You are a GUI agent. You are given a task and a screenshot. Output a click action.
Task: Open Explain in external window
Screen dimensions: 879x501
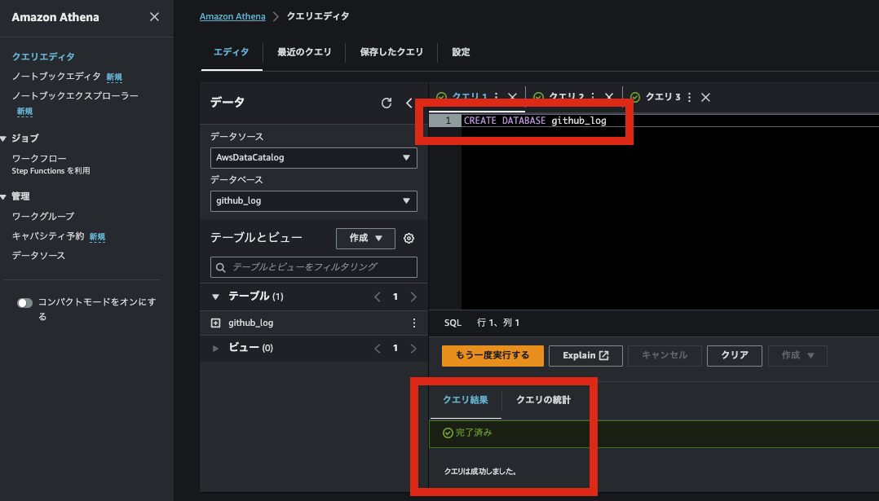(585, 355)
